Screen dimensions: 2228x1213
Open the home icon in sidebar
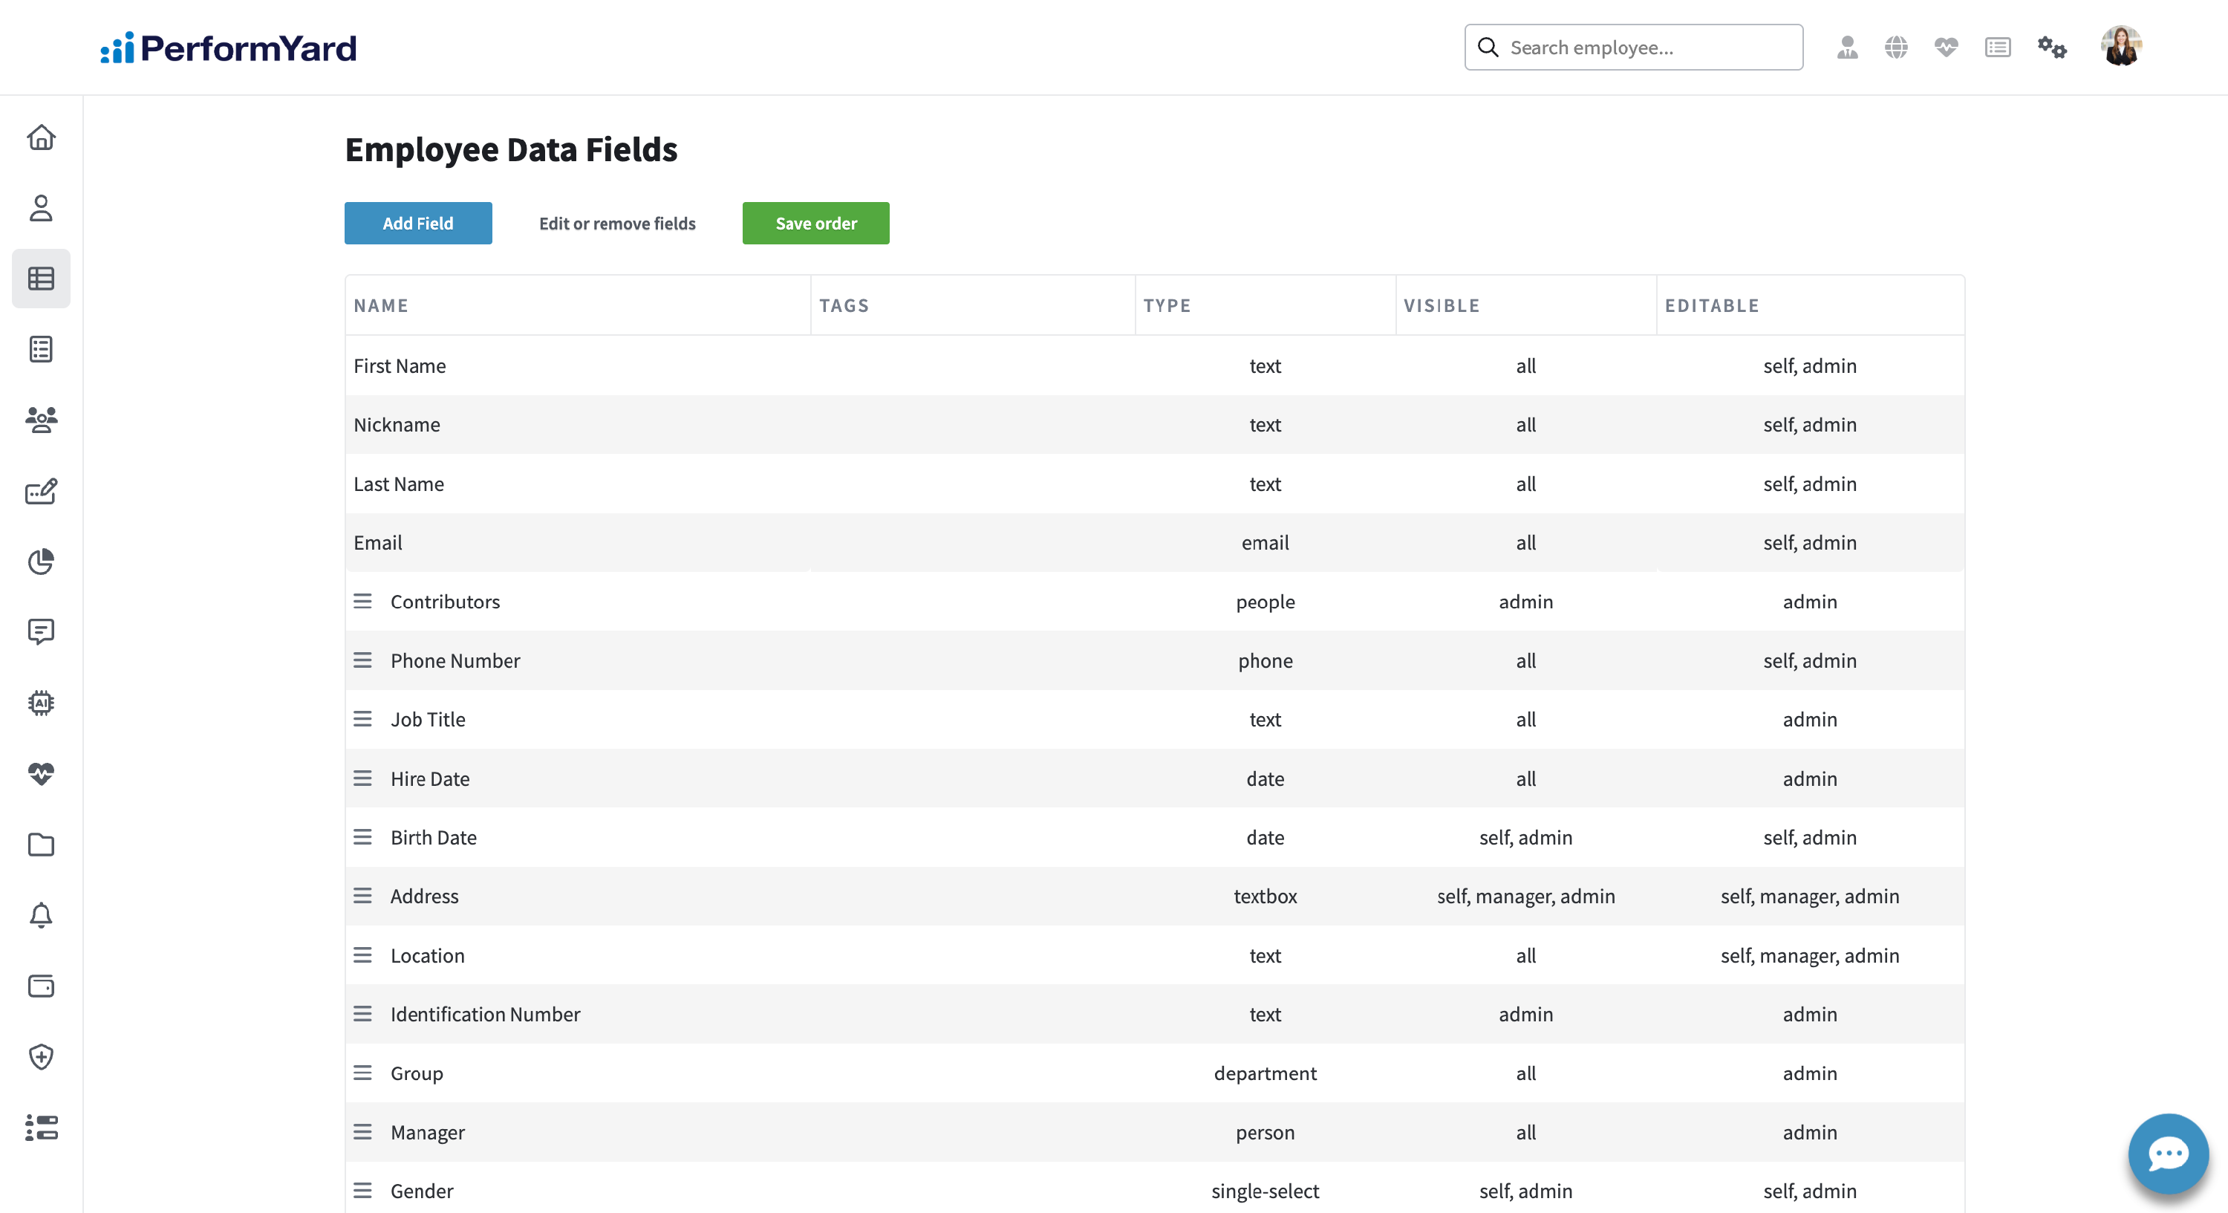41,137
